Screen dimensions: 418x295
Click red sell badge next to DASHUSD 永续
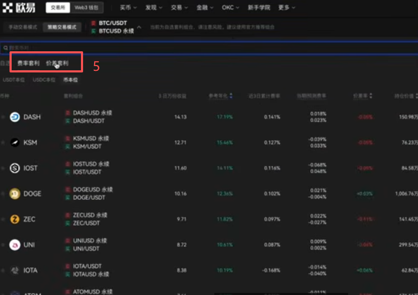[x=68, y=113]
